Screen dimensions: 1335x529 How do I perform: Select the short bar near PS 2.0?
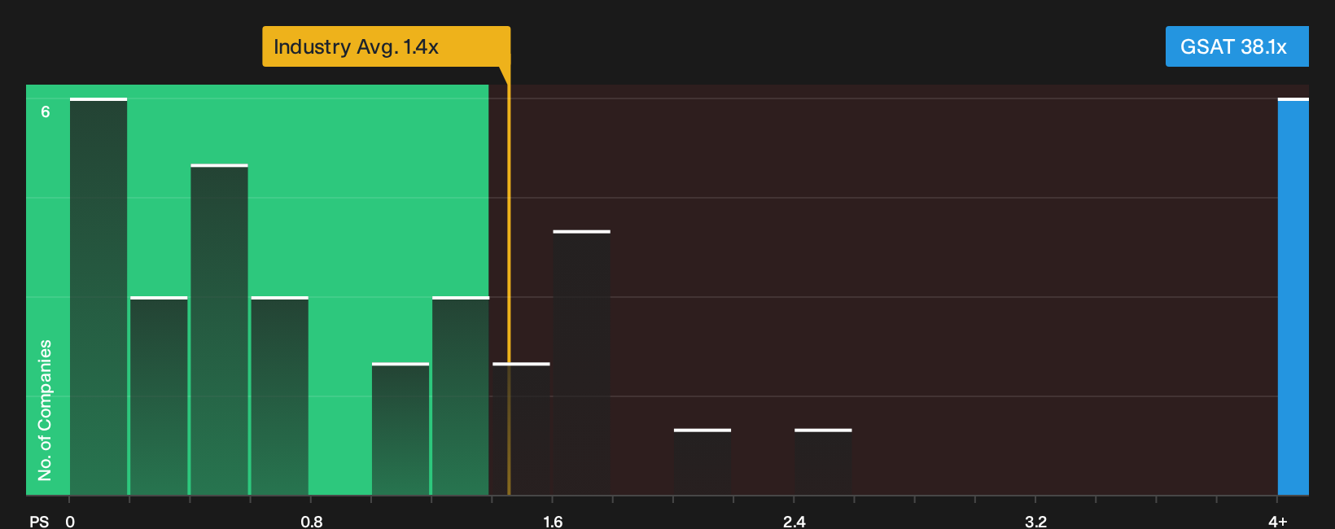click(703, 461)
